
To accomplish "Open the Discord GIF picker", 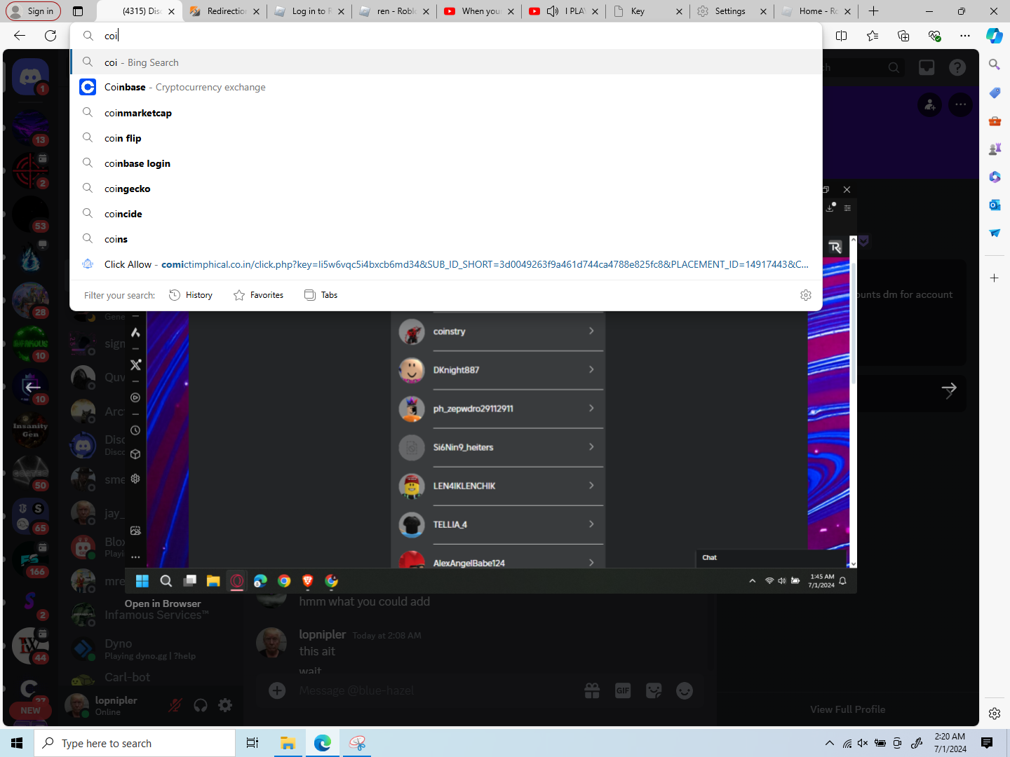I will [623, 691].
